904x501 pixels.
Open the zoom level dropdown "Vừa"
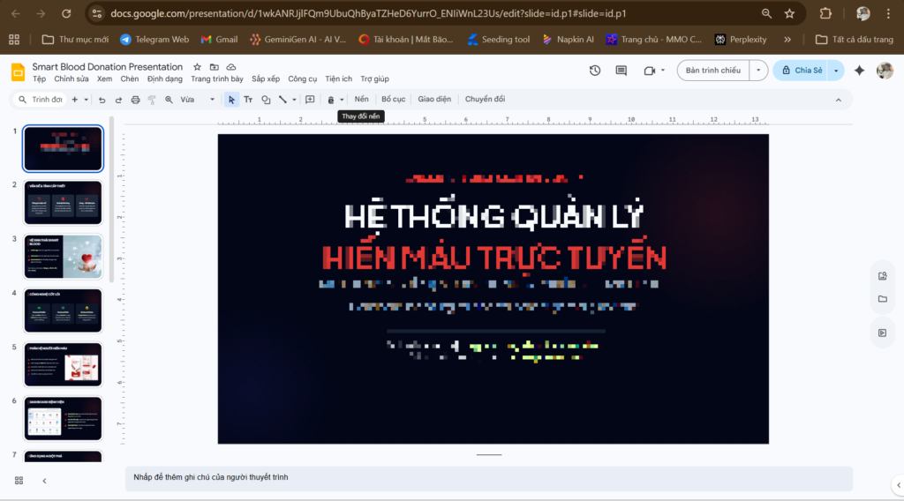point(197,100)
